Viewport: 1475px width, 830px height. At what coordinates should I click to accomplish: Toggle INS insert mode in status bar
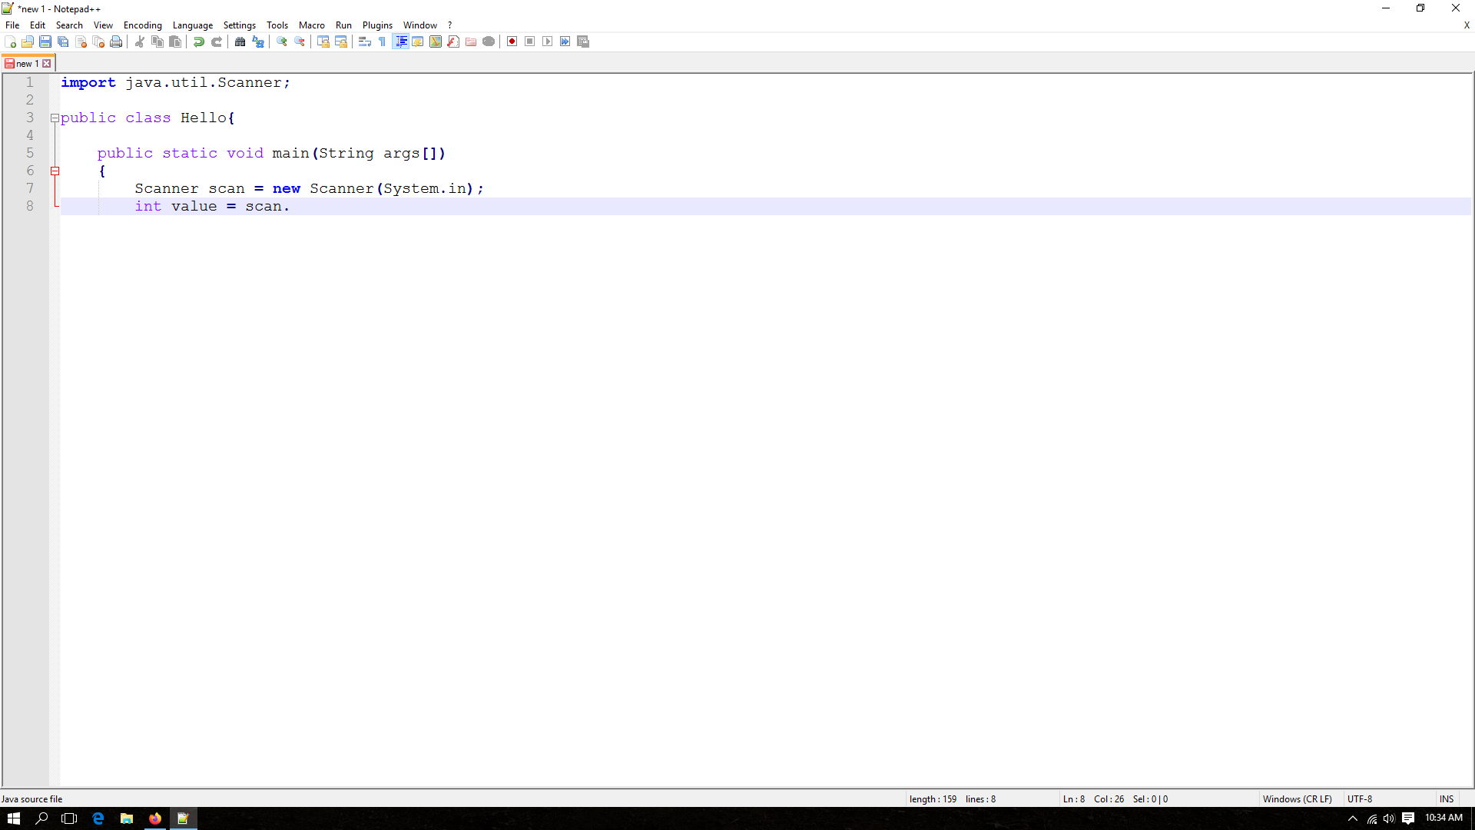(1447, 799)
